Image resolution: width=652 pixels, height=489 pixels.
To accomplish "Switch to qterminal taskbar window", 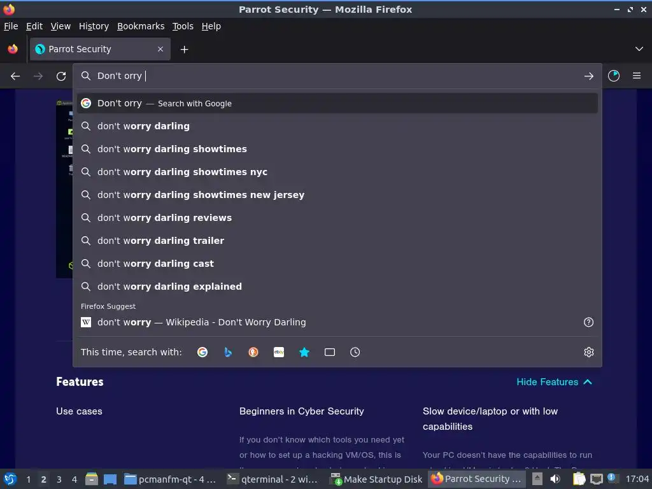I will click(273, 479).
